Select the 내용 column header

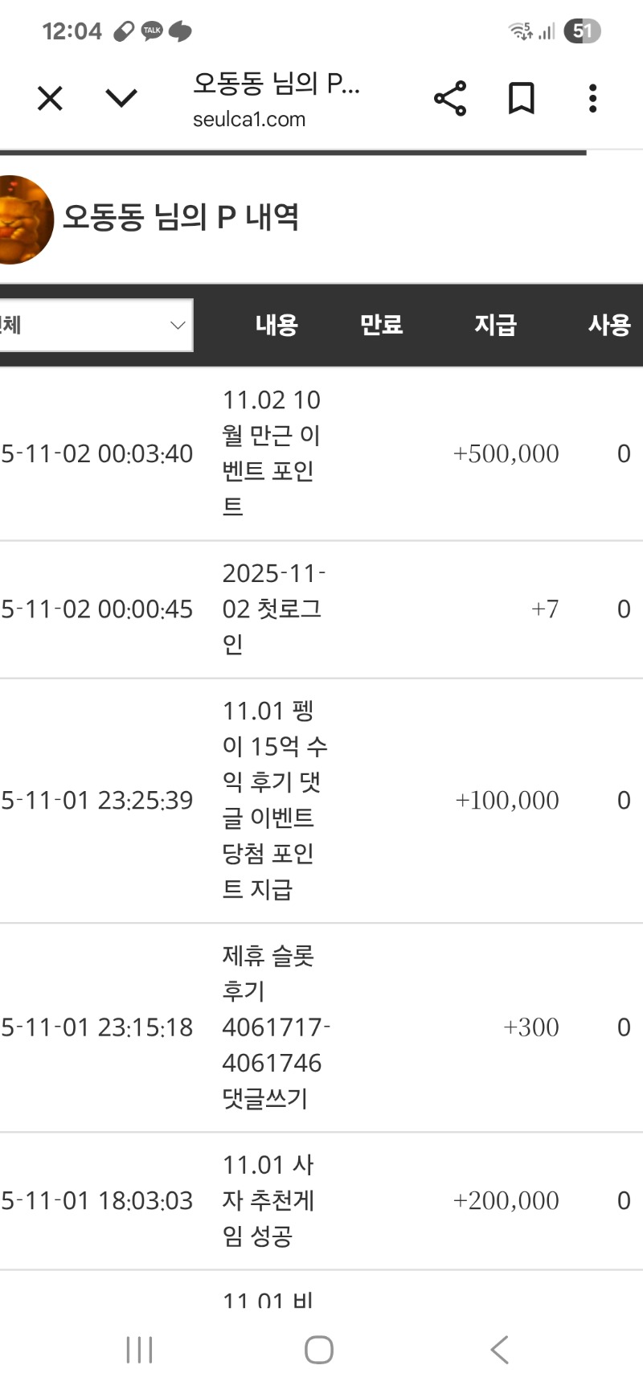(x=276, y=325)
